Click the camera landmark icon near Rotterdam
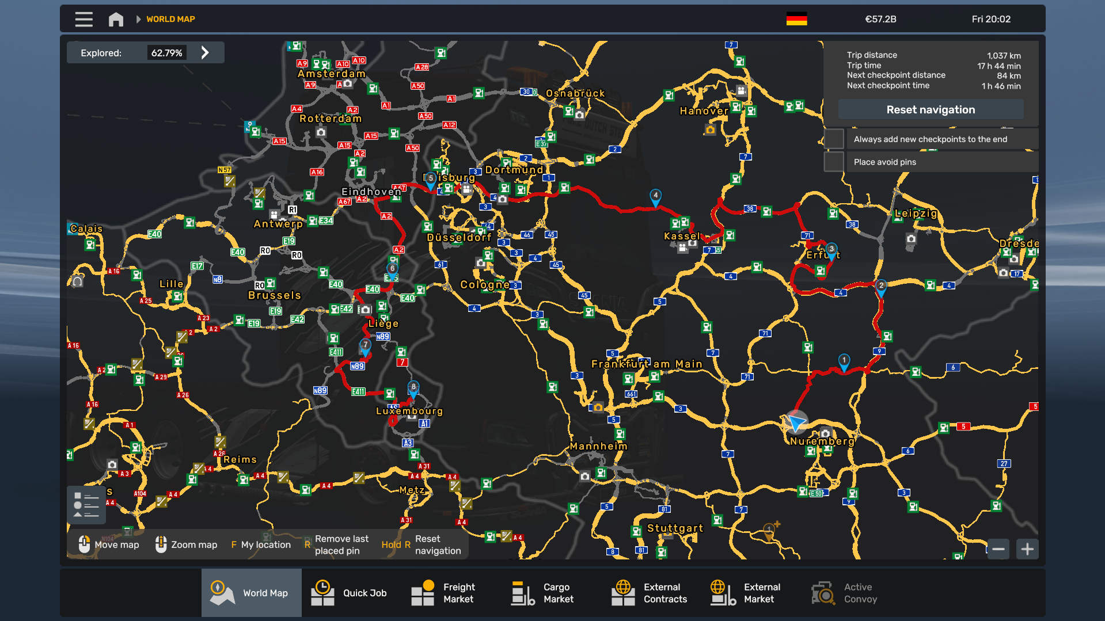 (321, 132)
